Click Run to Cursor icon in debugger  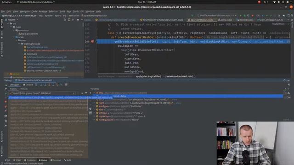(x=61, y=85)
